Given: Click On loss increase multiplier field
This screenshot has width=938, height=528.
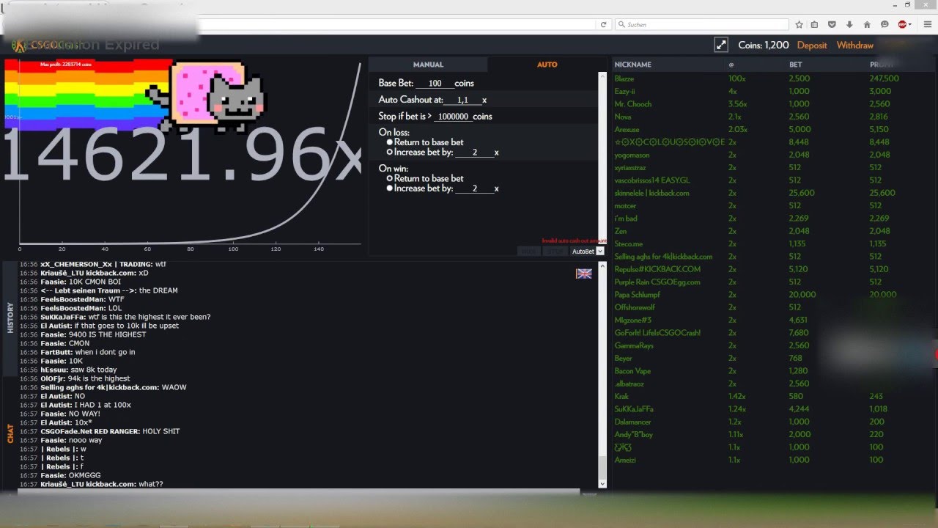Looking at the screenshot, I should [x=475, y=153].
